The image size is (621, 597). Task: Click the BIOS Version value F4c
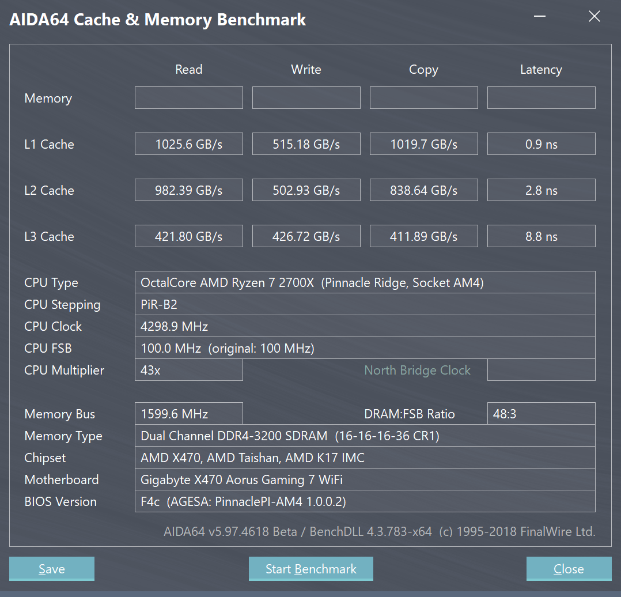[x=365, y=501]
